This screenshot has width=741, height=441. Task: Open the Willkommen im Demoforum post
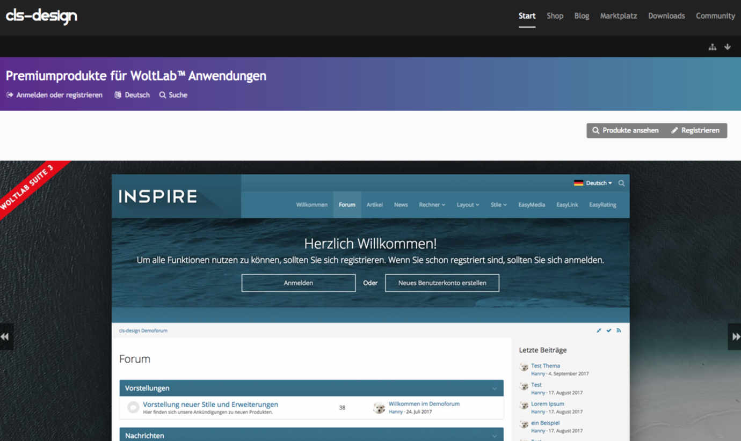pos(424,404)
